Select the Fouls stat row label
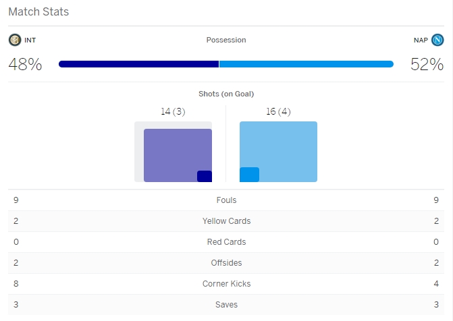Screen dimensions: 453x321 coord(226,200)
